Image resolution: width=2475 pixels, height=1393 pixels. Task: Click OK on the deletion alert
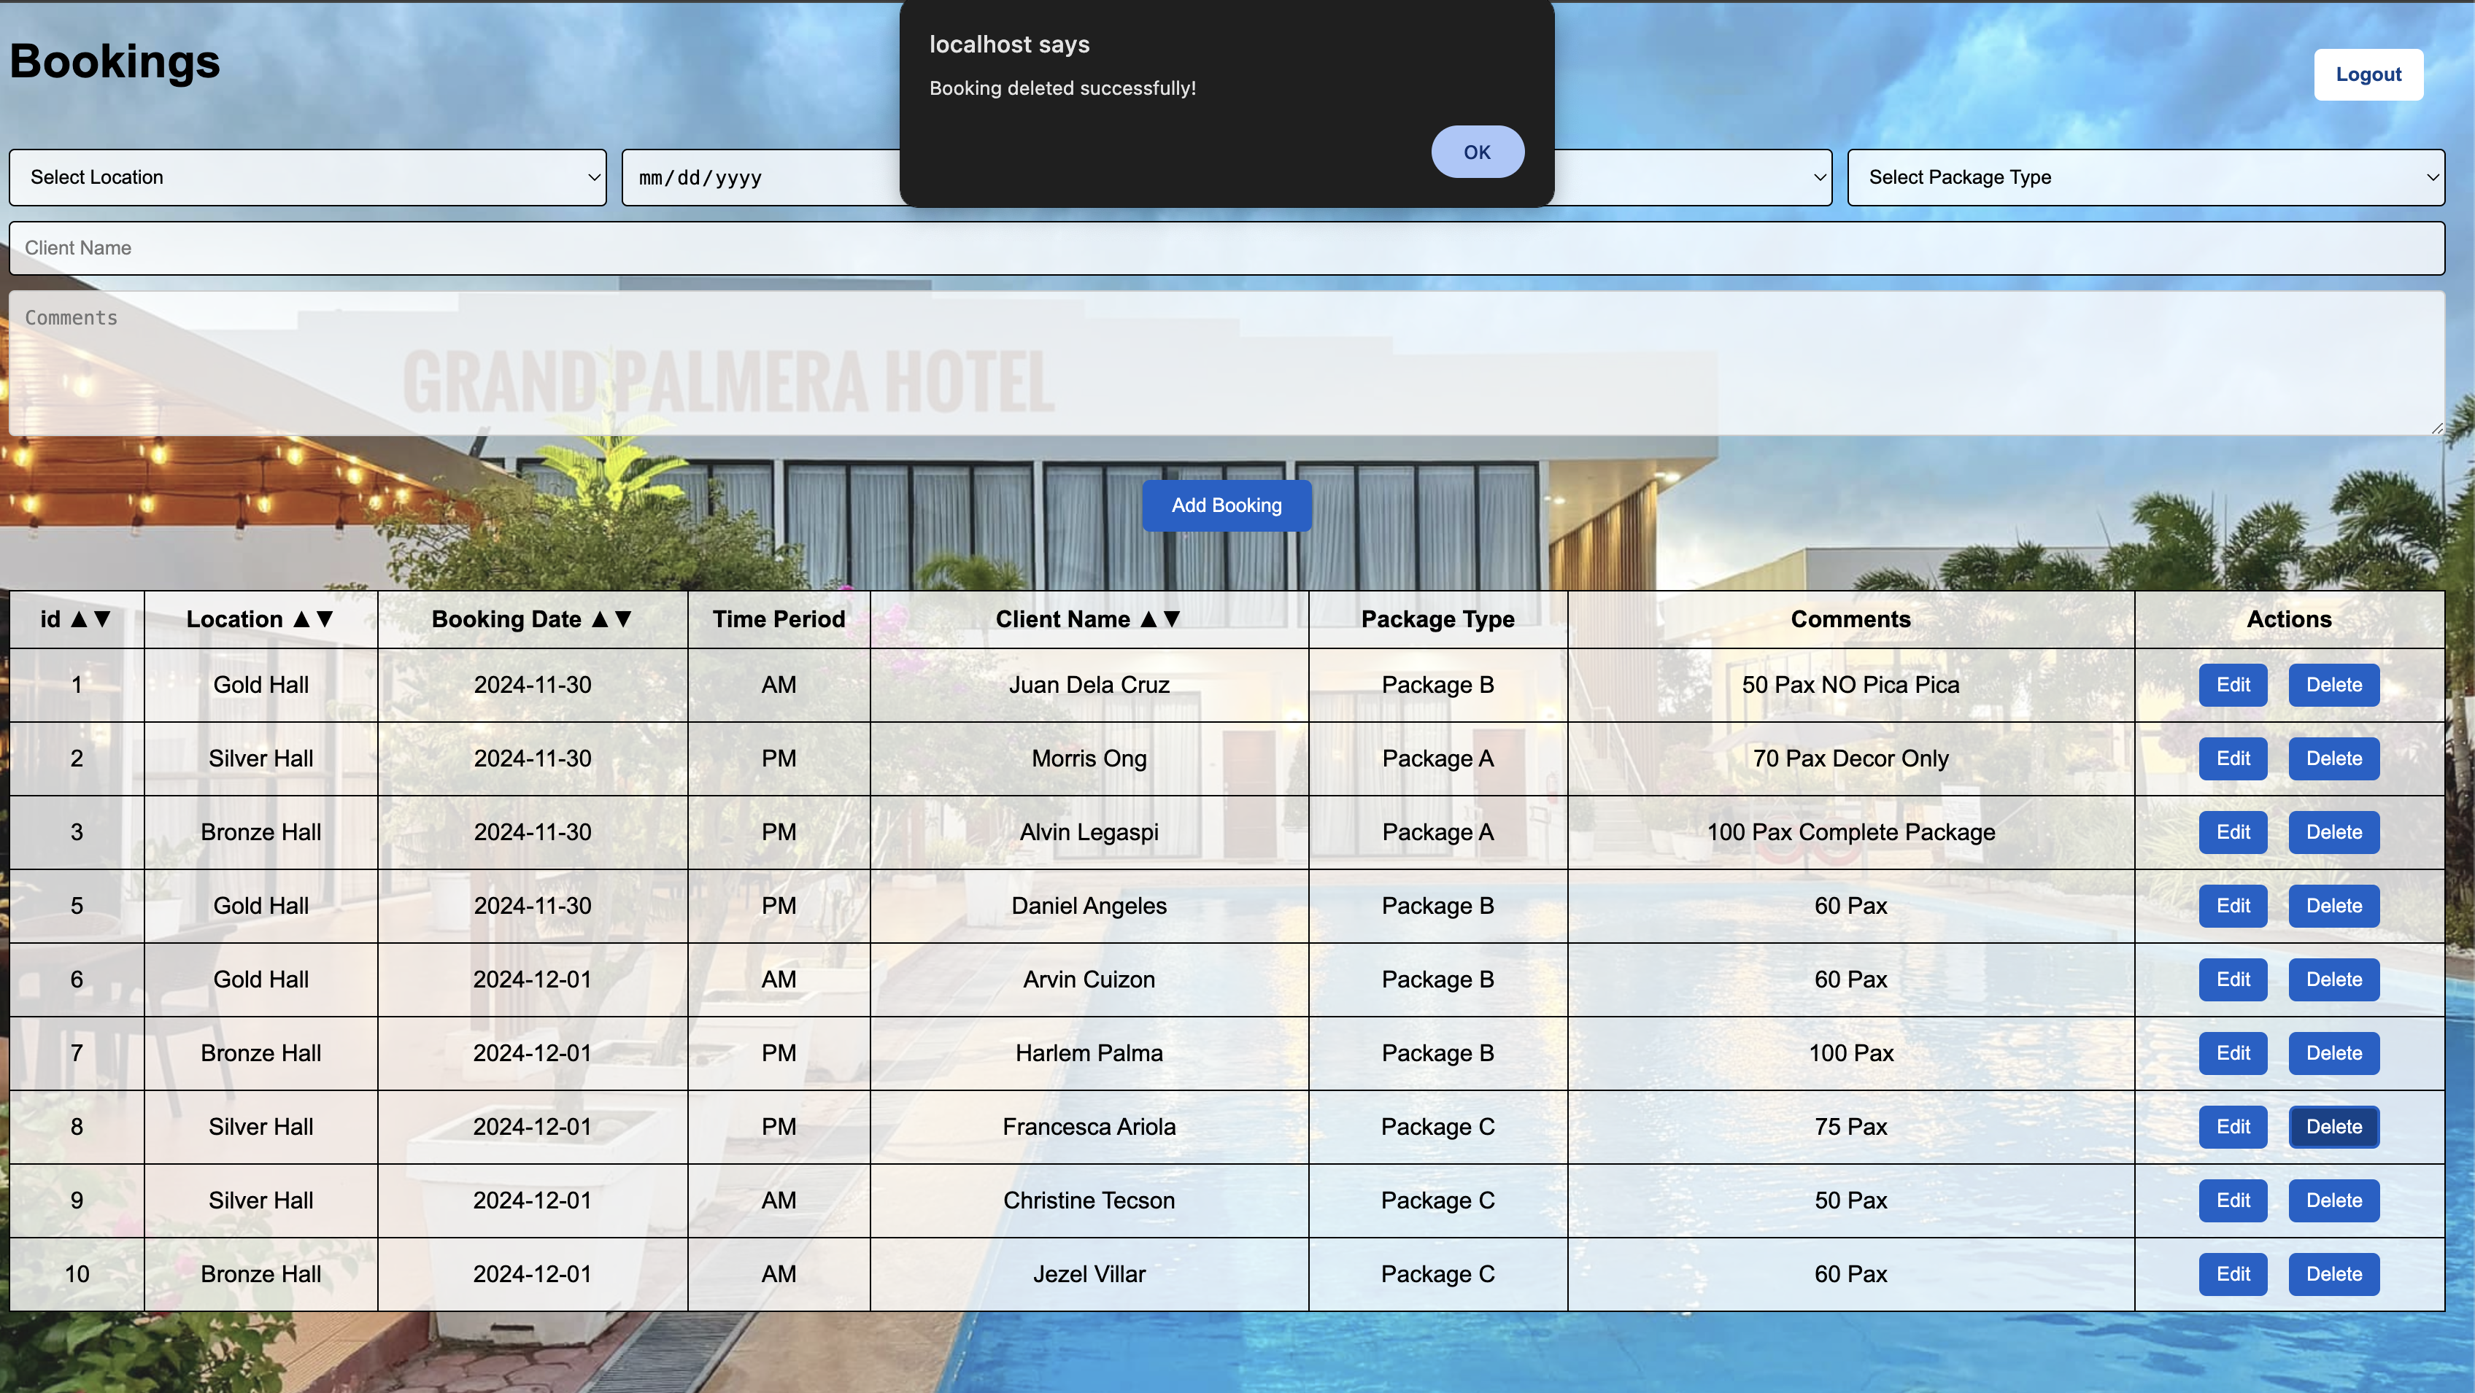point(1477,152)
